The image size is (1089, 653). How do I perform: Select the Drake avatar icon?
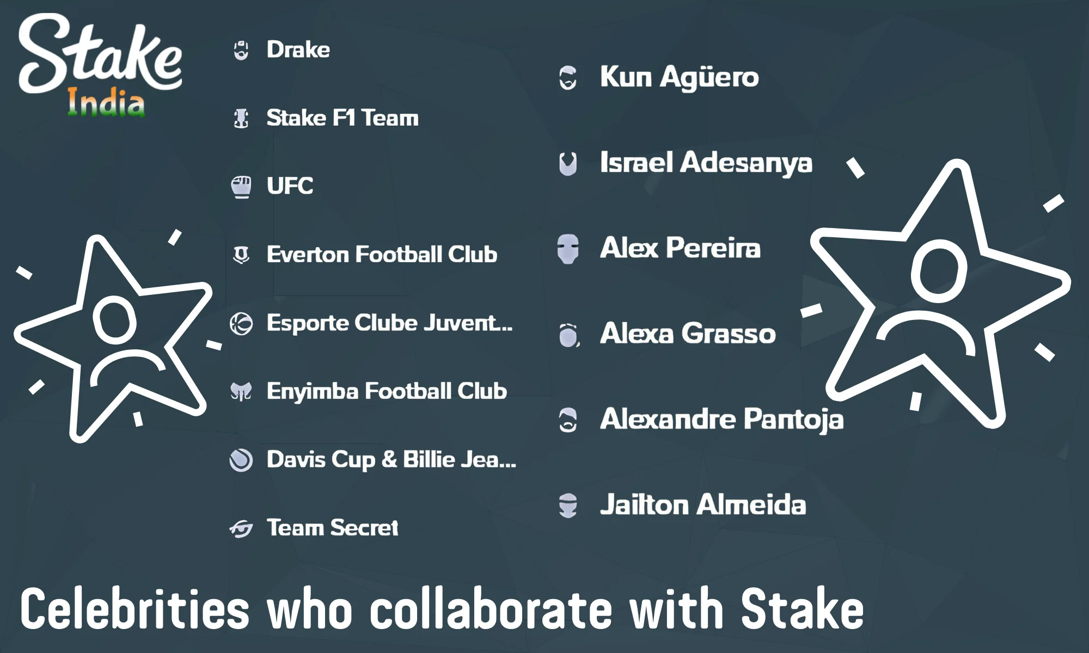(x=240, y=50)
